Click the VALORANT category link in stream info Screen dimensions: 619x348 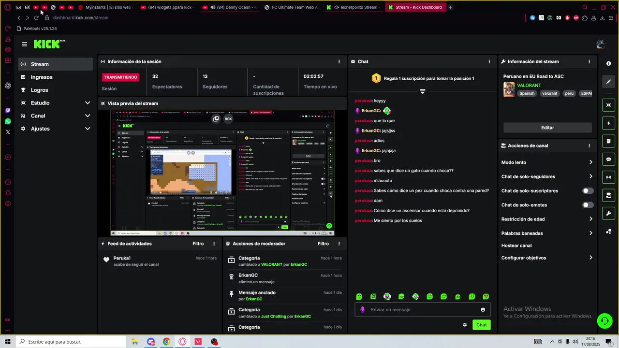click(529, 86)
